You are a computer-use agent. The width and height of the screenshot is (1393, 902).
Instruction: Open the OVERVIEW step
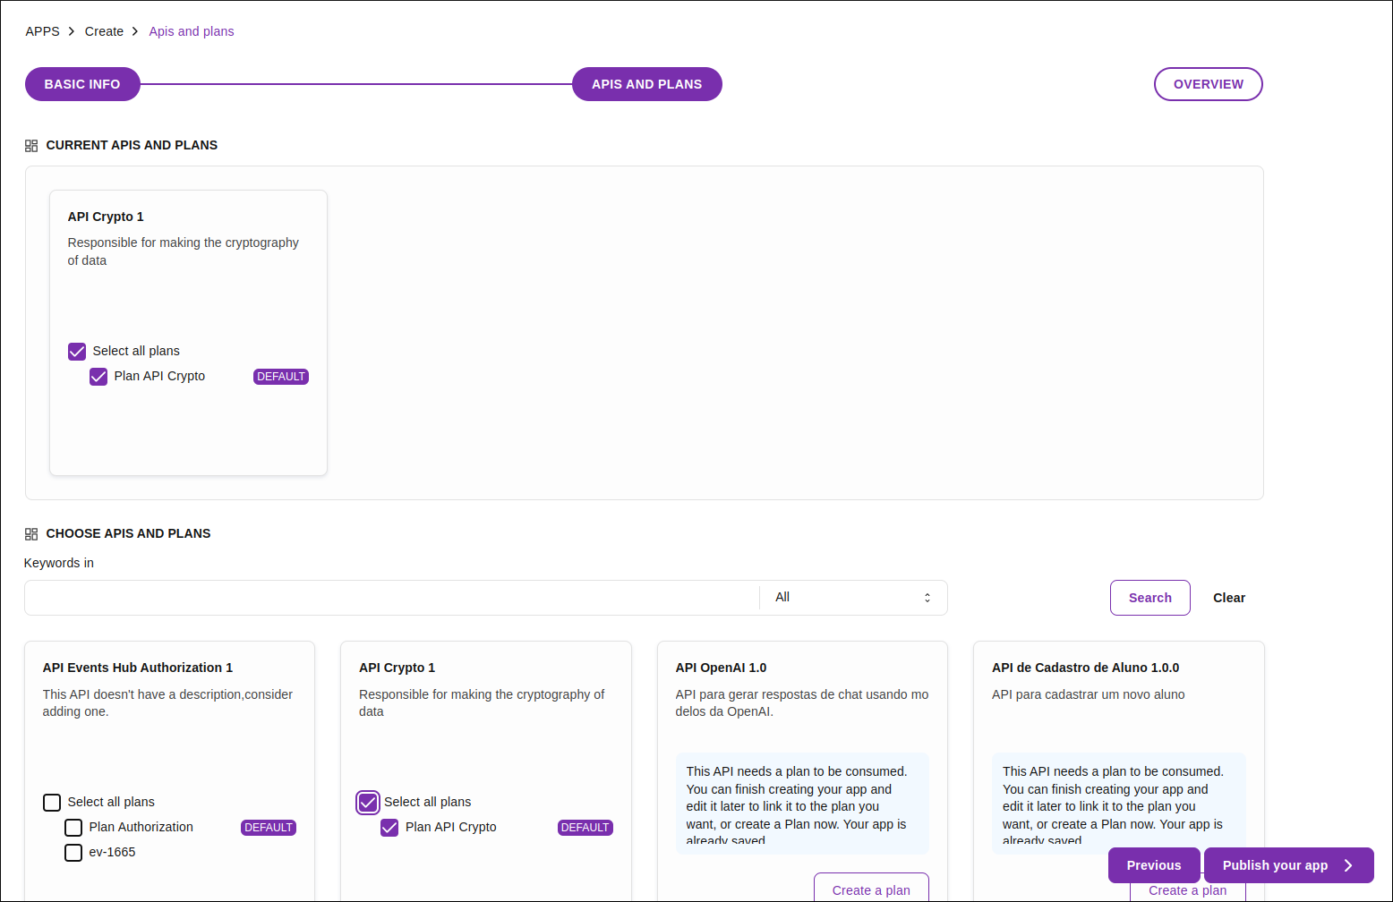coord(1208,83)
